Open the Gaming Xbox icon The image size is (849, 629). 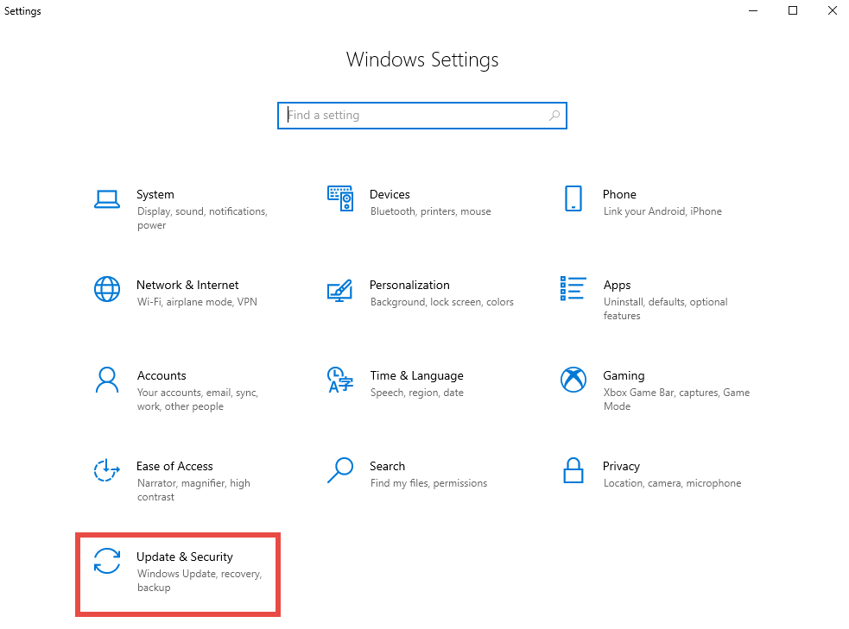click(573, 380)
